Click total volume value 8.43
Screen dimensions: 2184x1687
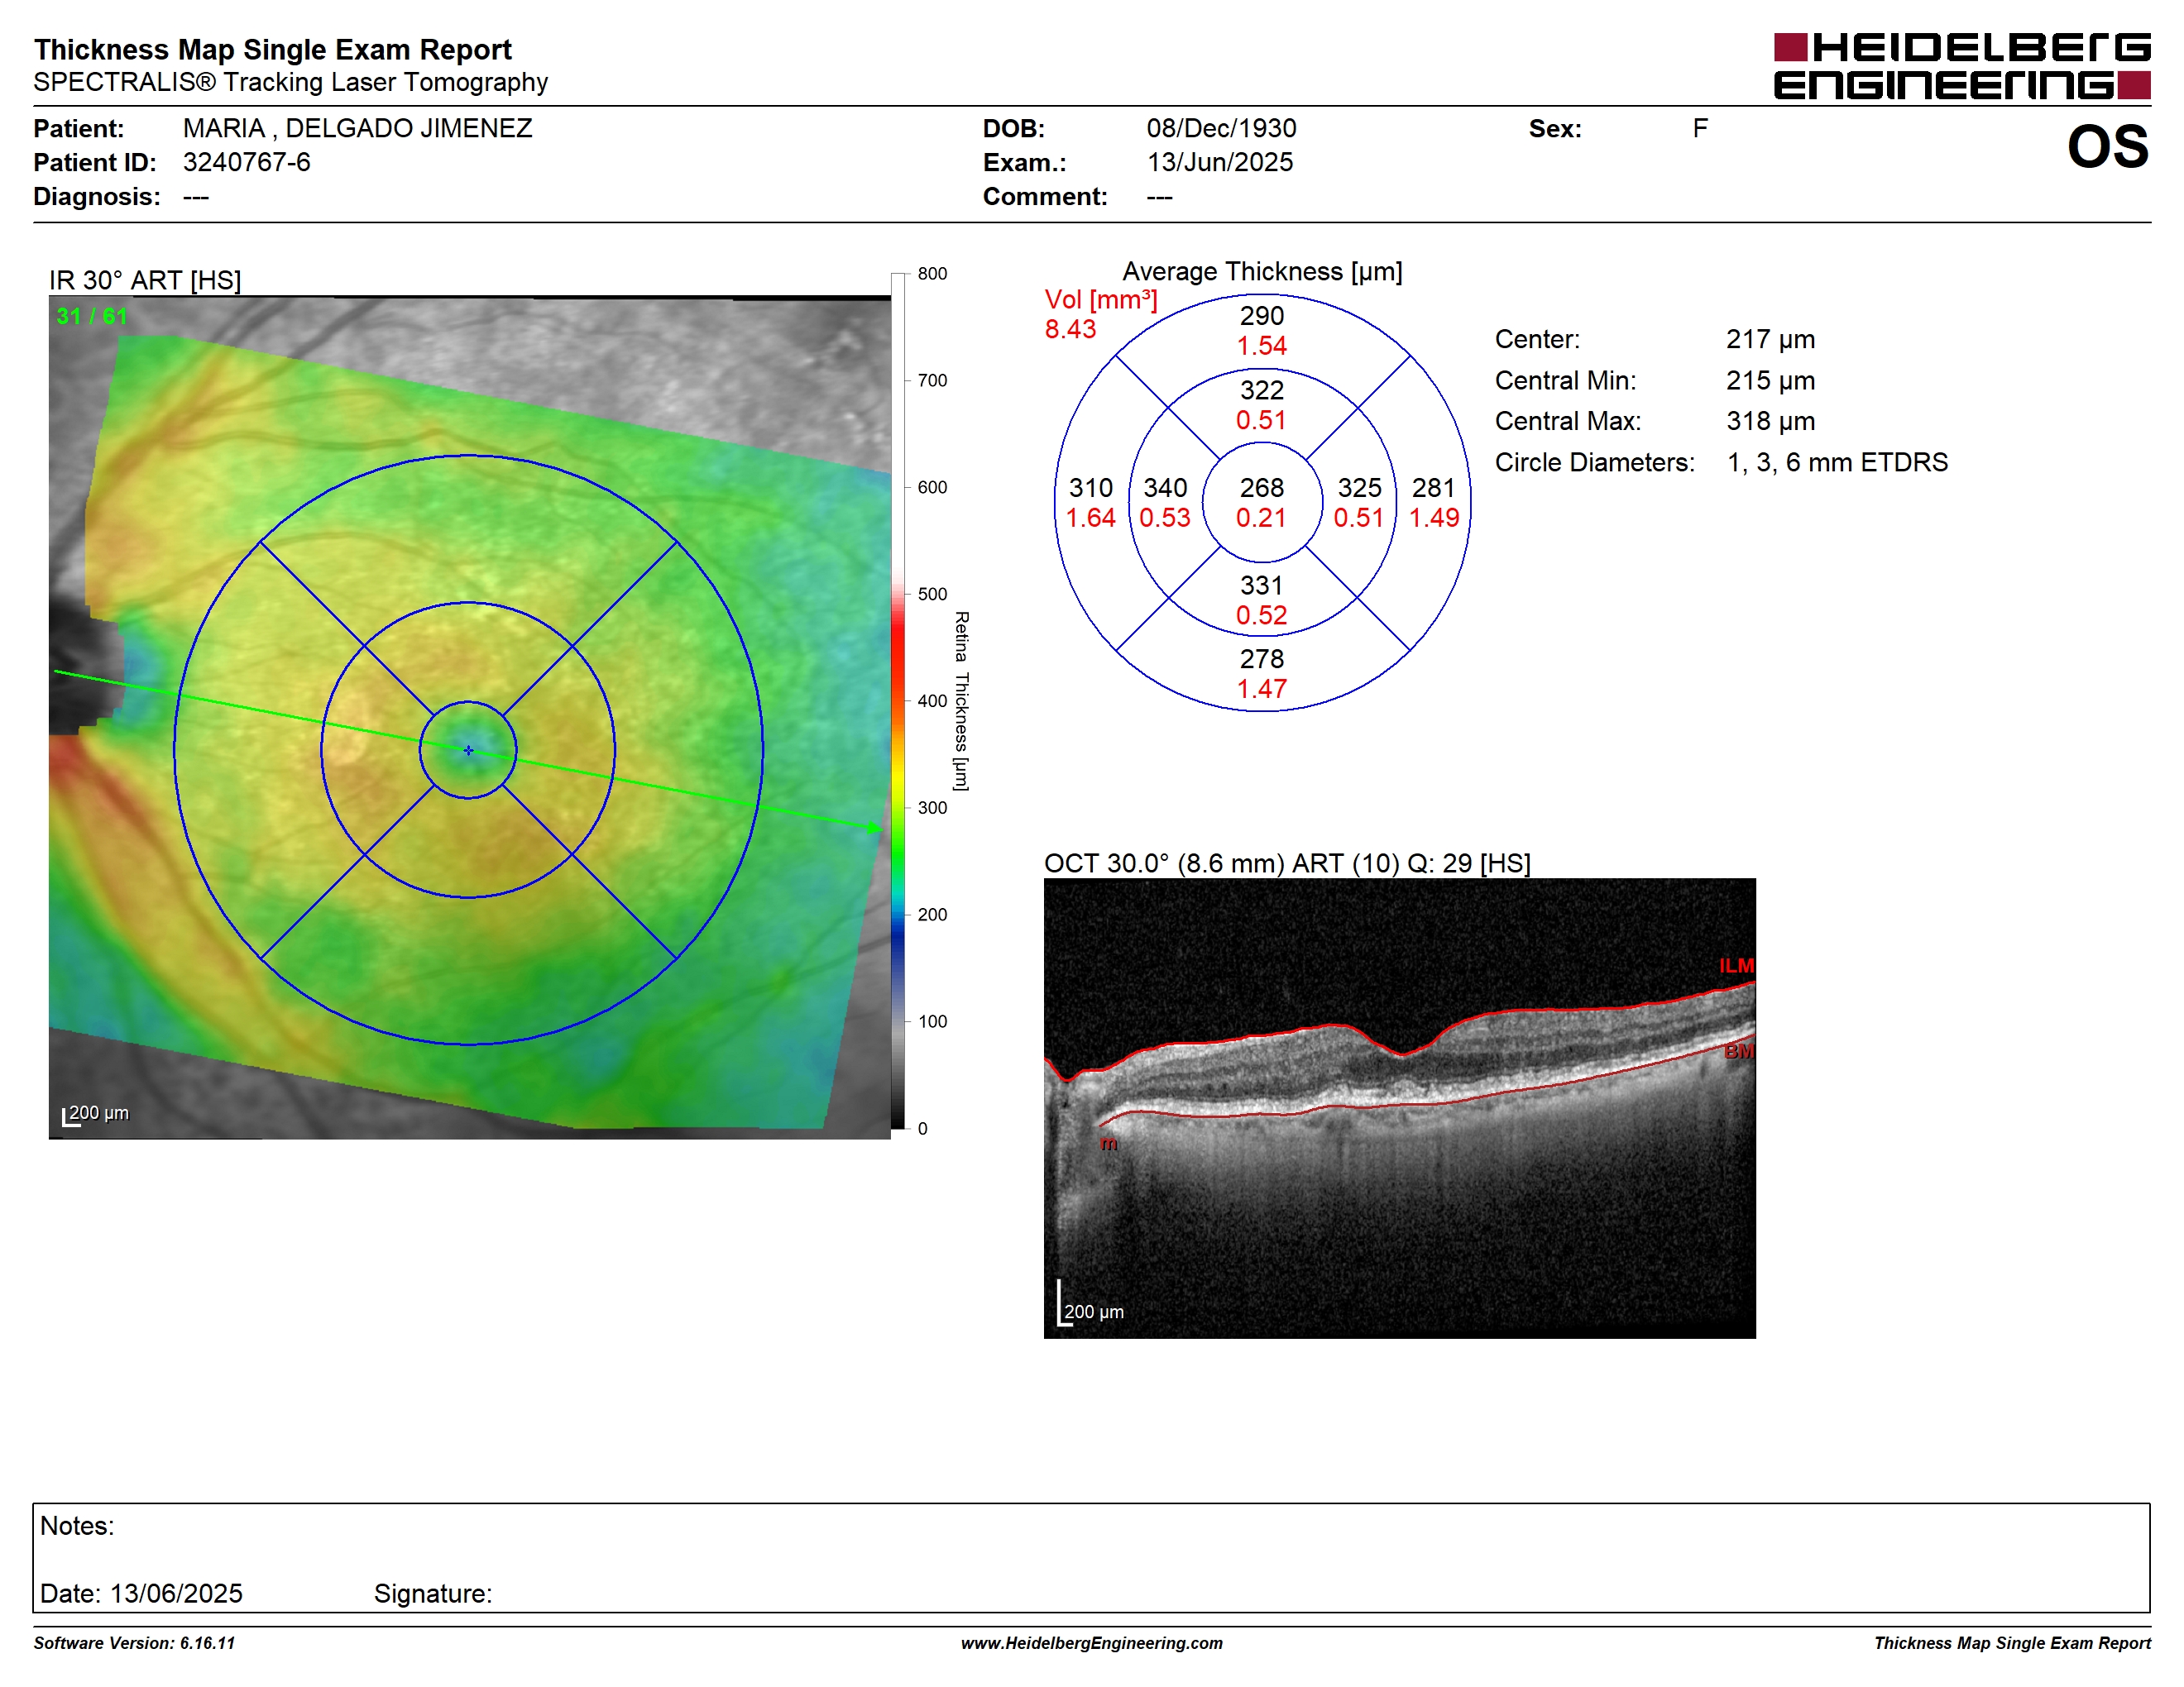click(x=1070, y=329)
